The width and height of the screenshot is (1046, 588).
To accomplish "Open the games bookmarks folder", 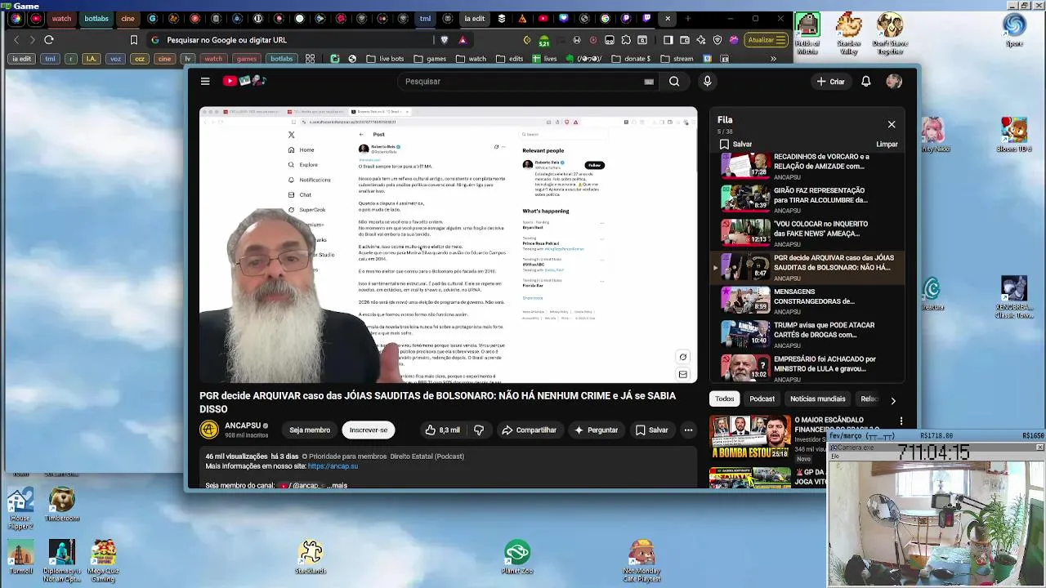I will pos(431,59).
